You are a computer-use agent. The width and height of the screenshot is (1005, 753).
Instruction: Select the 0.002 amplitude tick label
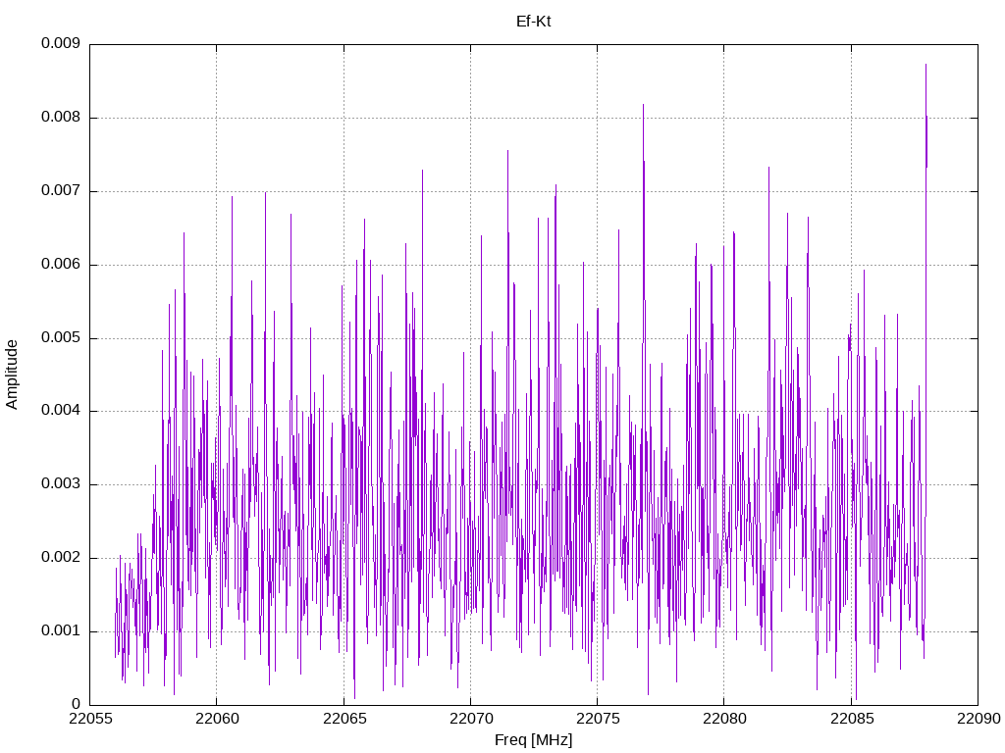click(61, 558)
